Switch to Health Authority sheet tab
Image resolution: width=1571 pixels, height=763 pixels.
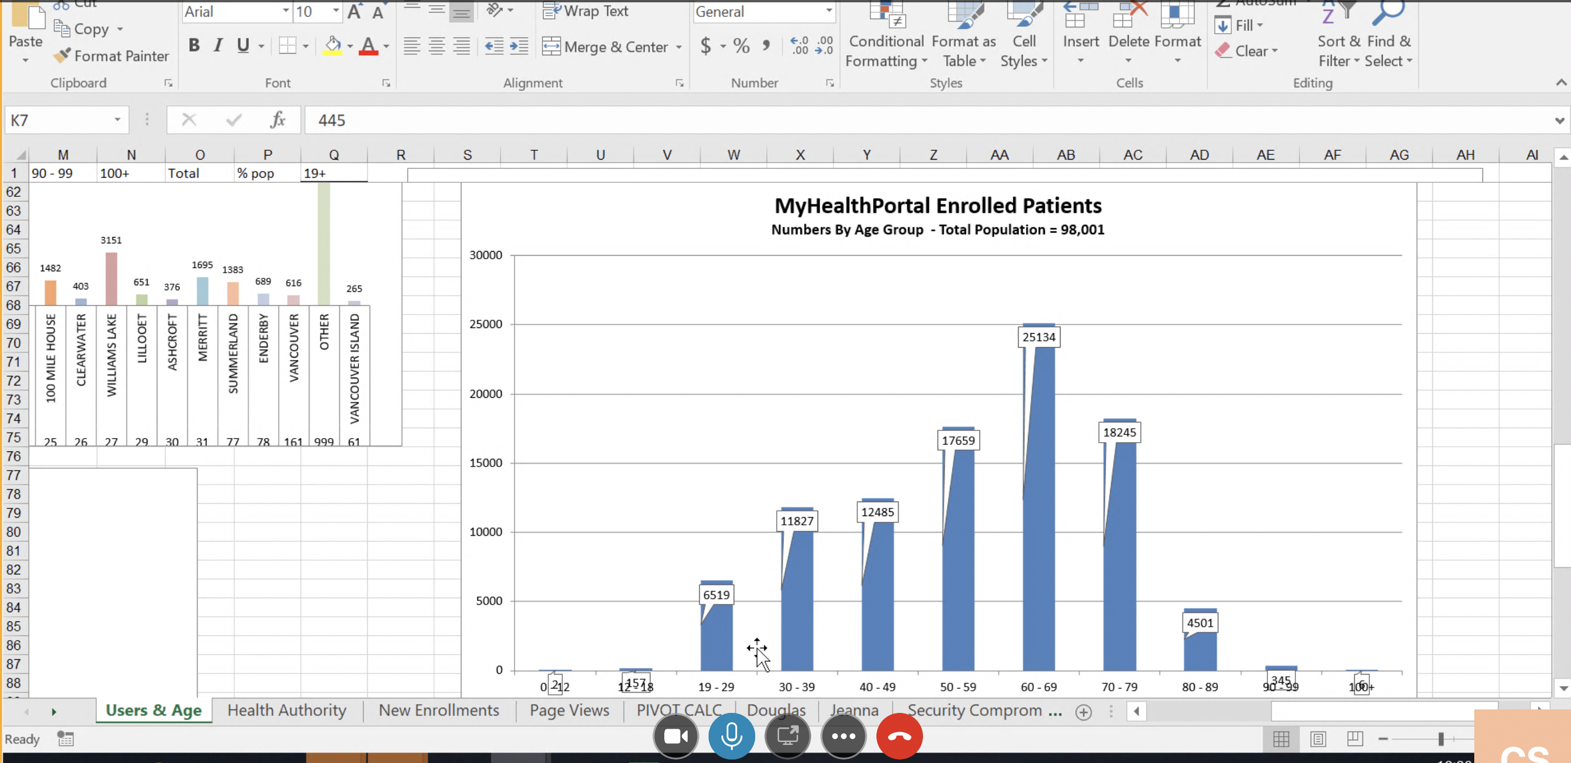click(x=287, y=711)
